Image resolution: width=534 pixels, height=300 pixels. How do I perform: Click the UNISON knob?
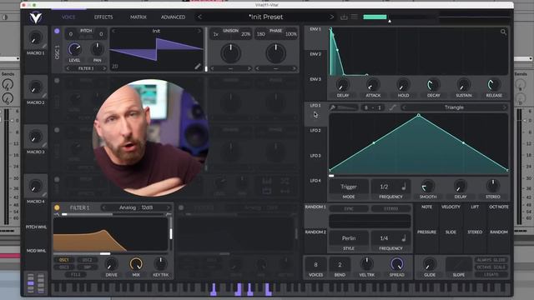pyautogui.click(x=230, y=53)
